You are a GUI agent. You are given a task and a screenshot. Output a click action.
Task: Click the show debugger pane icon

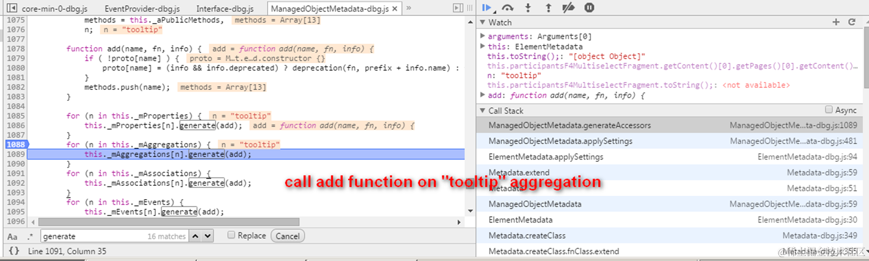458,8
